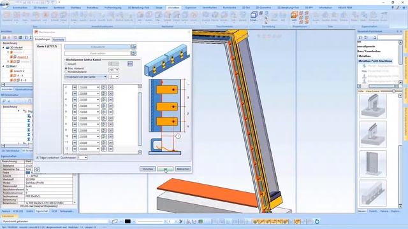Open the value dropdown in clamp row 12

[x=98, y=149]
